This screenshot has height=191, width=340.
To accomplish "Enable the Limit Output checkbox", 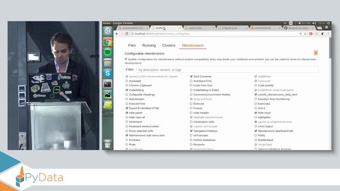I will 256,126.
